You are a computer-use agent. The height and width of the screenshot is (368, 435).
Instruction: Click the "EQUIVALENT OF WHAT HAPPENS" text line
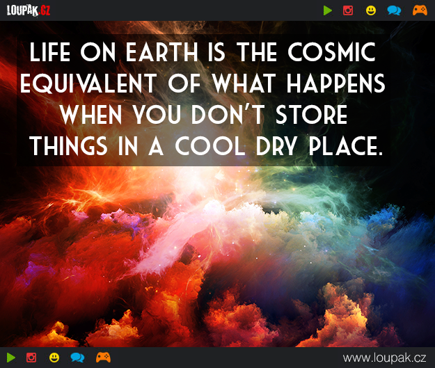pos(203,83)
